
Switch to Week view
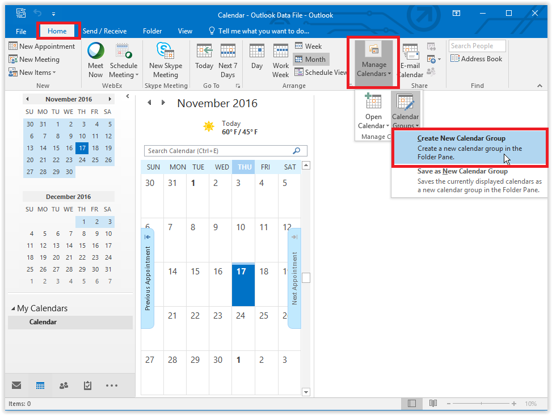point(309,46)
